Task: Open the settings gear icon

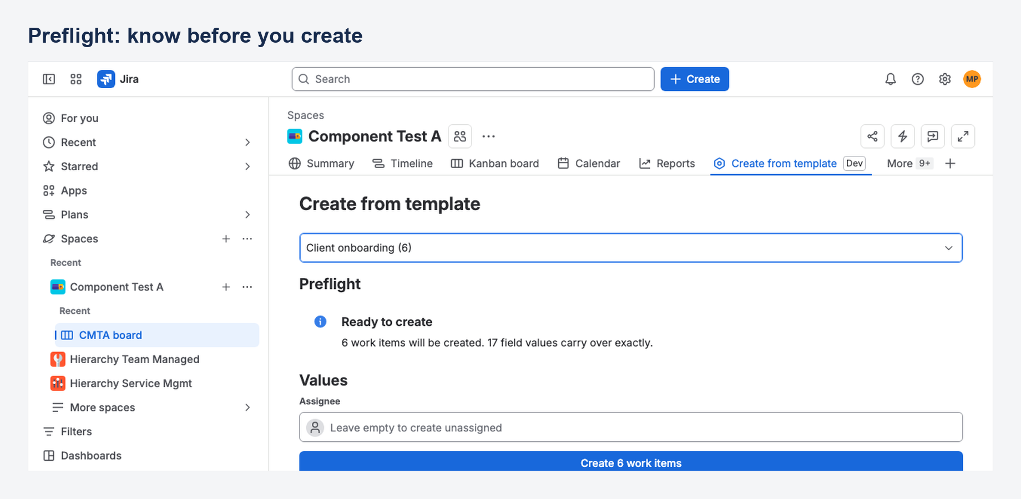Action: coord(945,79)
